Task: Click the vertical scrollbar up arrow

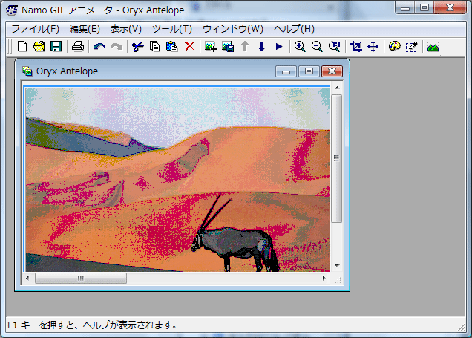Action: (337, 88)
